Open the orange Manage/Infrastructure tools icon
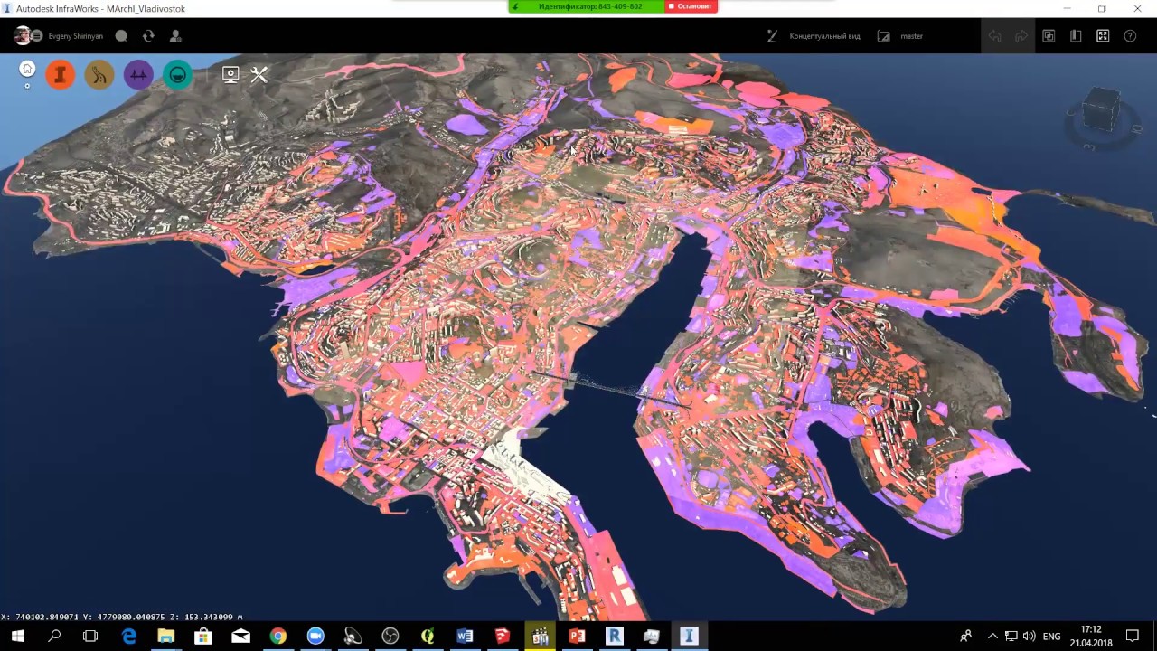 coord(61,74)
